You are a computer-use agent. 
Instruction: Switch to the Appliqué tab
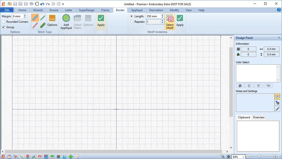137,10
